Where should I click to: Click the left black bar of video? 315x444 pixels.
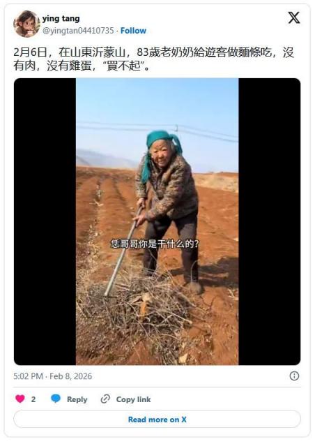(45, 221)
